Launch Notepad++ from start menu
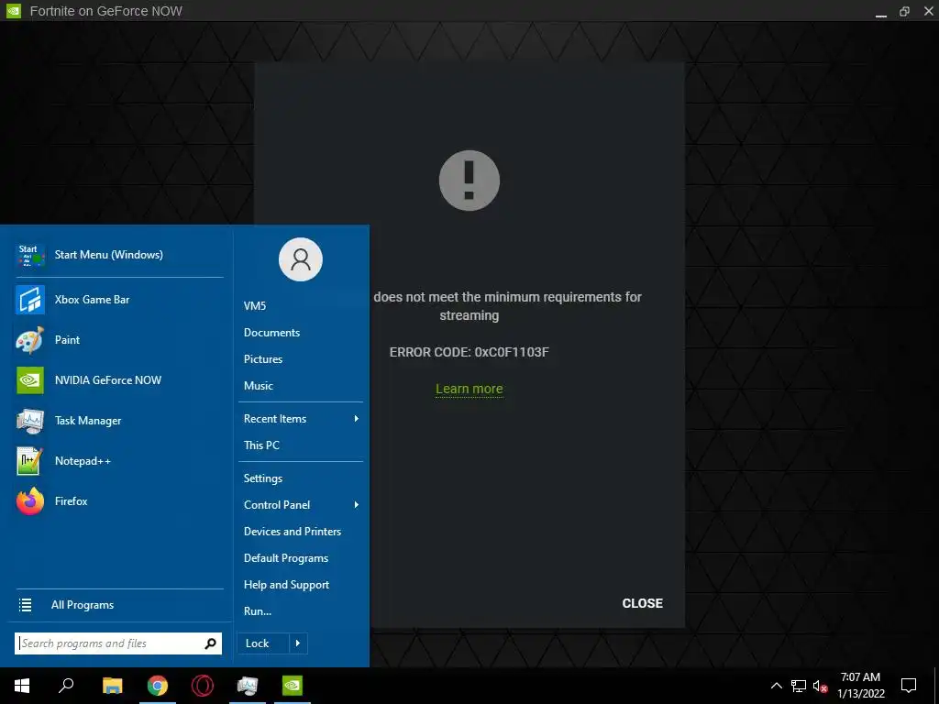The image size is (939, 704). pos(119,461)
